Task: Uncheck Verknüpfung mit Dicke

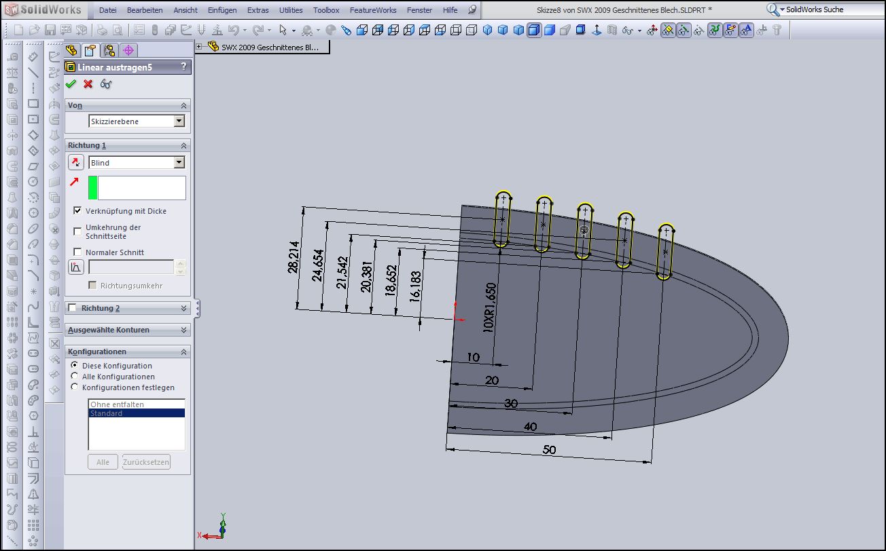Action: pos(77,211)
